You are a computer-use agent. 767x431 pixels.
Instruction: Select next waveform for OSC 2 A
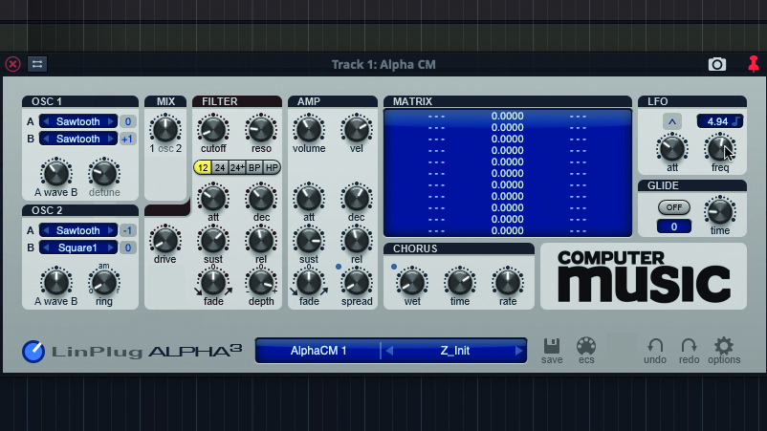[x=111, y=230]
